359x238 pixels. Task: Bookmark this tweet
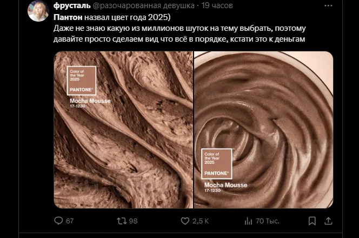pyautogui.click(x=312, y=221)
